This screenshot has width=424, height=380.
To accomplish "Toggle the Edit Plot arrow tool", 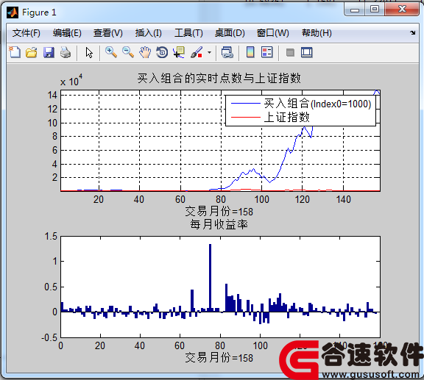I will click(89, 52).
